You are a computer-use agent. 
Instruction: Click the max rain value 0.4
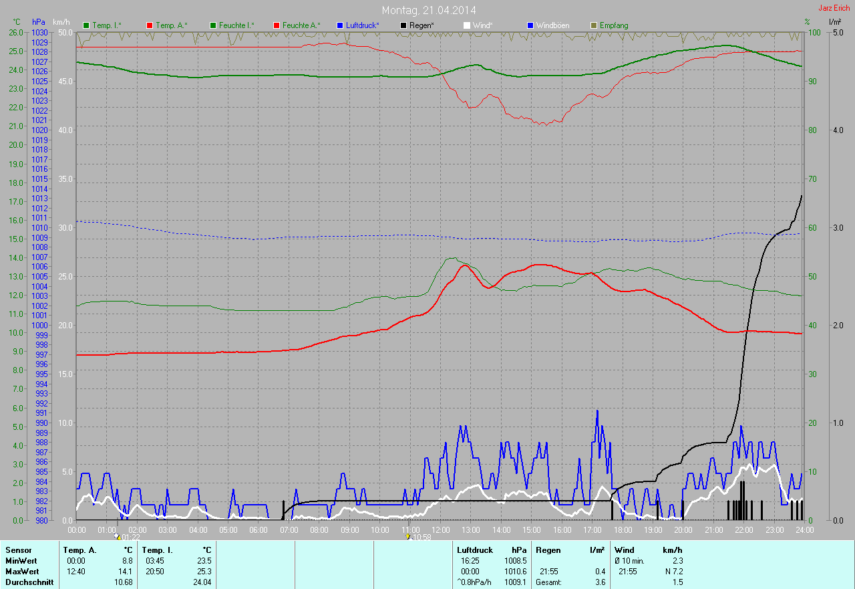[600, 572]
